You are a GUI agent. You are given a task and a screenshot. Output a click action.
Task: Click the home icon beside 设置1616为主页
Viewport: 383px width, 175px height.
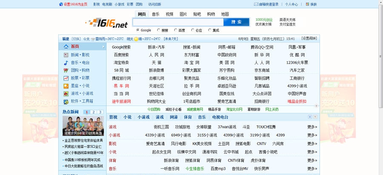[x=61, y=4]
